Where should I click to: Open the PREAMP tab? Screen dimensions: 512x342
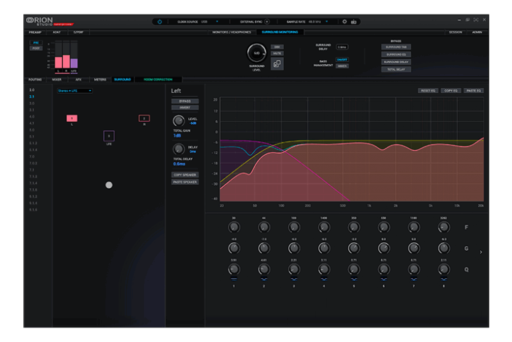tap(35, 33)
